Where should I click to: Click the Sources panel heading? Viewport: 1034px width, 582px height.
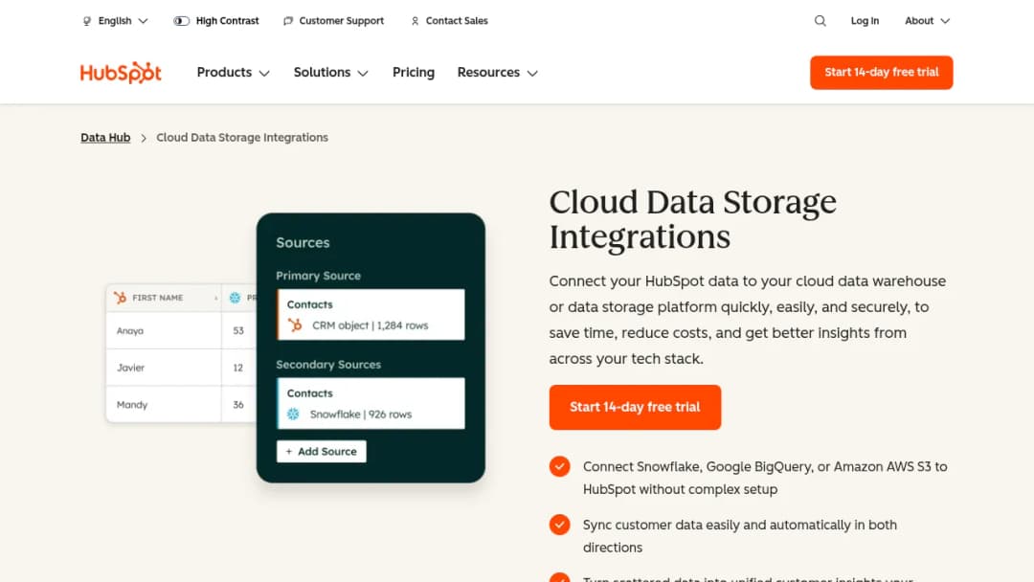(303, 242)
